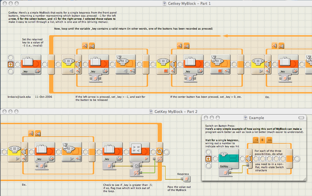Select the left-arrow NXT Buttons switch block

[x=68, y=64]
